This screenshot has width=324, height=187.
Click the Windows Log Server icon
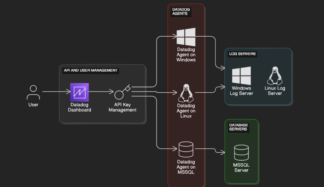242,76
